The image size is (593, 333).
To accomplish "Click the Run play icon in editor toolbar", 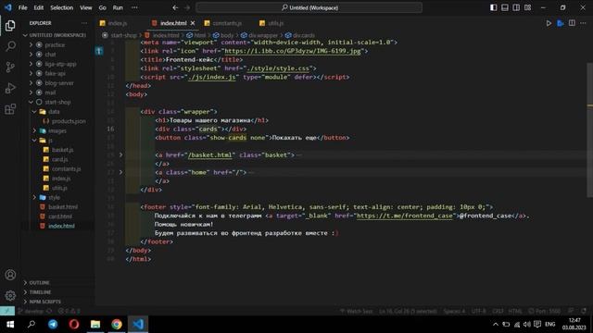I will click(549, 23).
